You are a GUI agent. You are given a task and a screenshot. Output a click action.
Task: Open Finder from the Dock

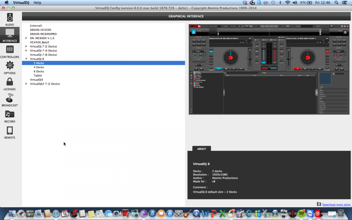click(x=12, y=213)
